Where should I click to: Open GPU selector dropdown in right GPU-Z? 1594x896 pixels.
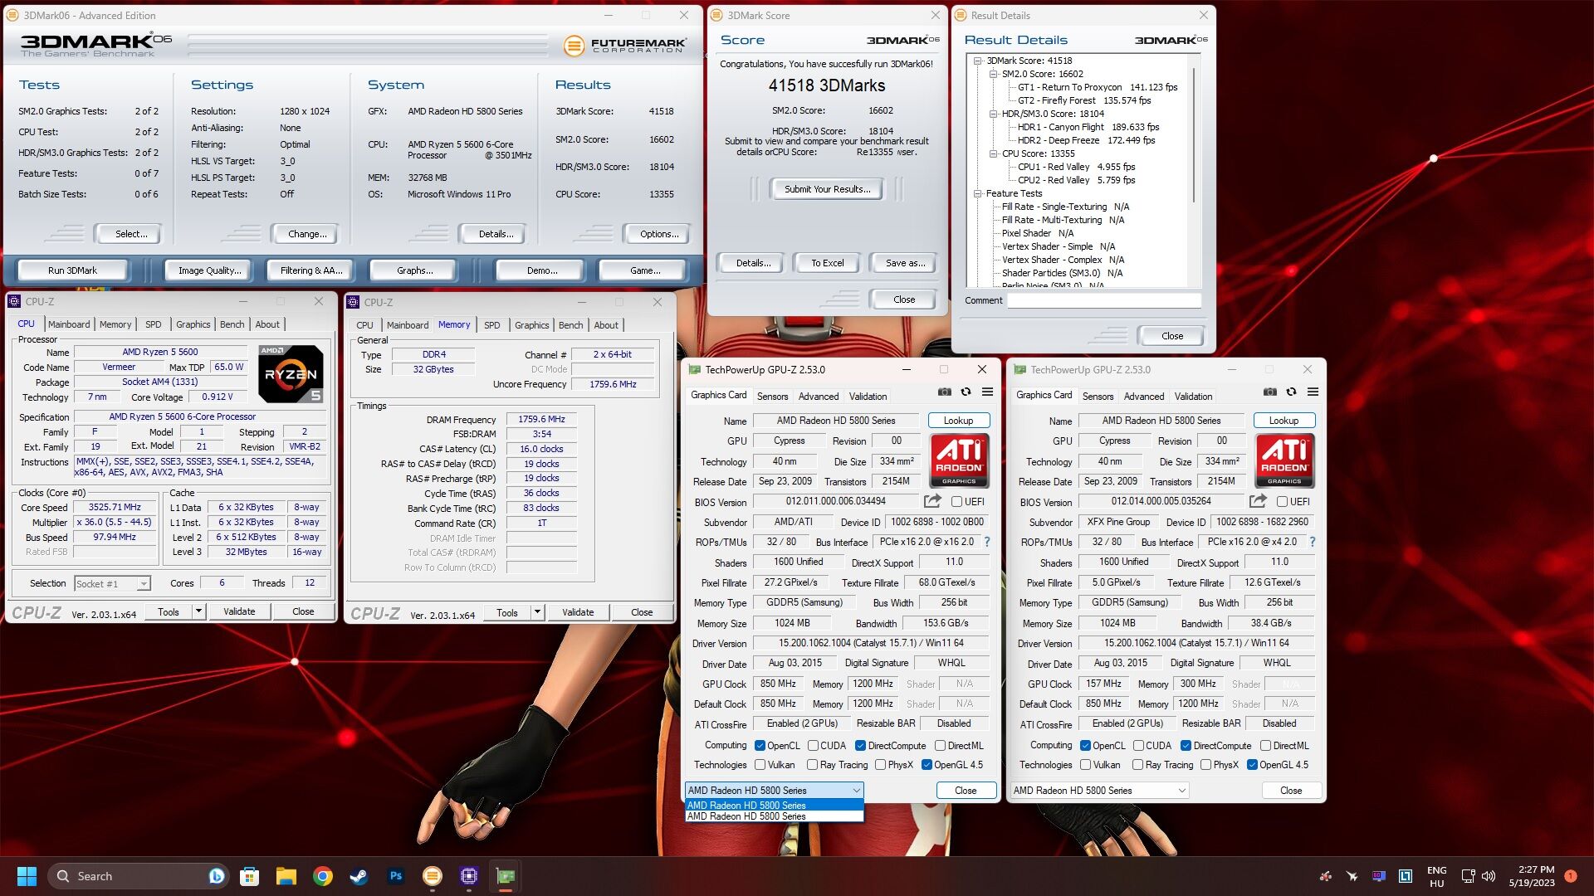click(x=1099, y=791)
